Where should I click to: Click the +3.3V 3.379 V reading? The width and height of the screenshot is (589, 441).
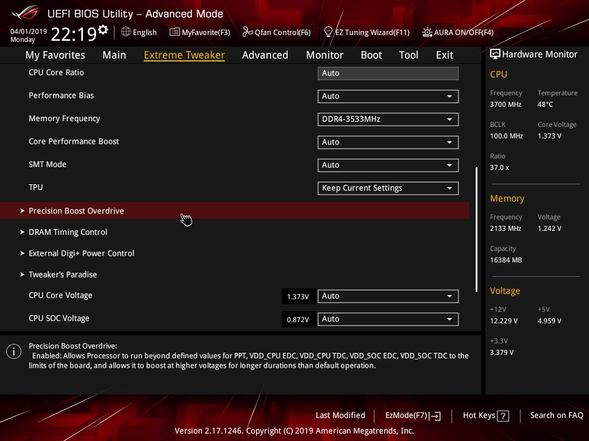coord(502,353)
